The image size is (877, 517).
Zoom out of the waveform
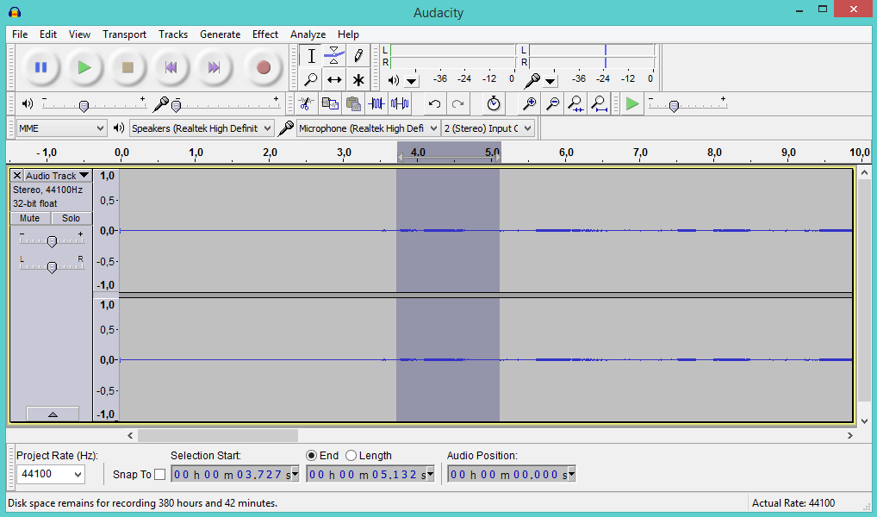click(x=552, y=103)
